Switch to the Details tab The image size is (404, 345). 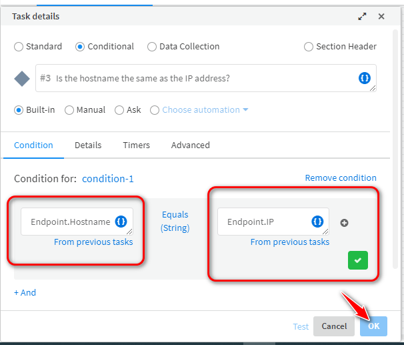point(88,145)
